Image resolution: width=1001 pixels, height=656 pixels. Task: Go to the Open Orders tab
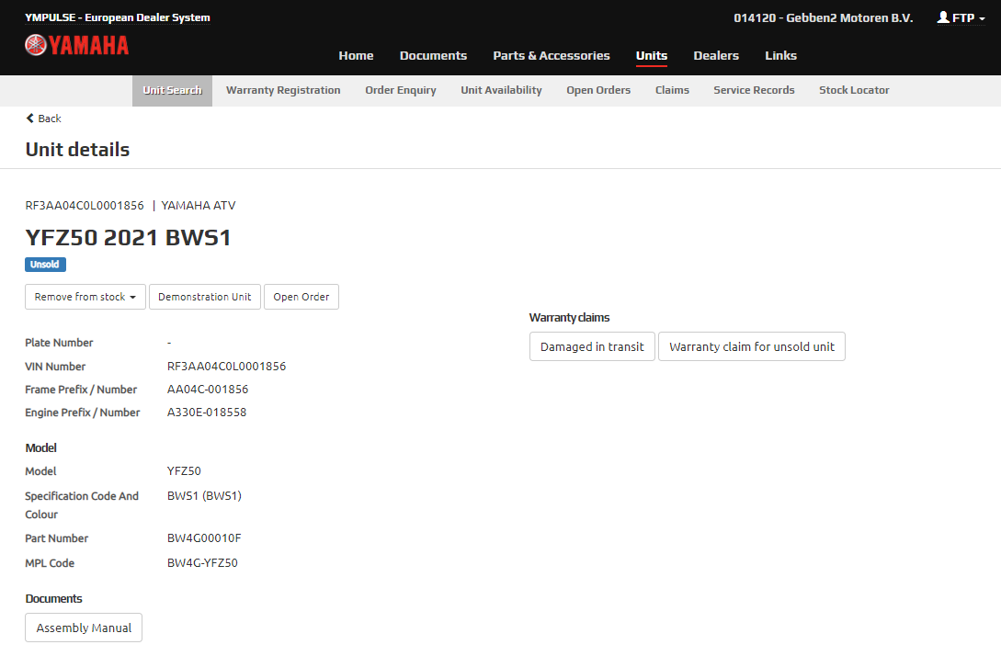point(598,91)
